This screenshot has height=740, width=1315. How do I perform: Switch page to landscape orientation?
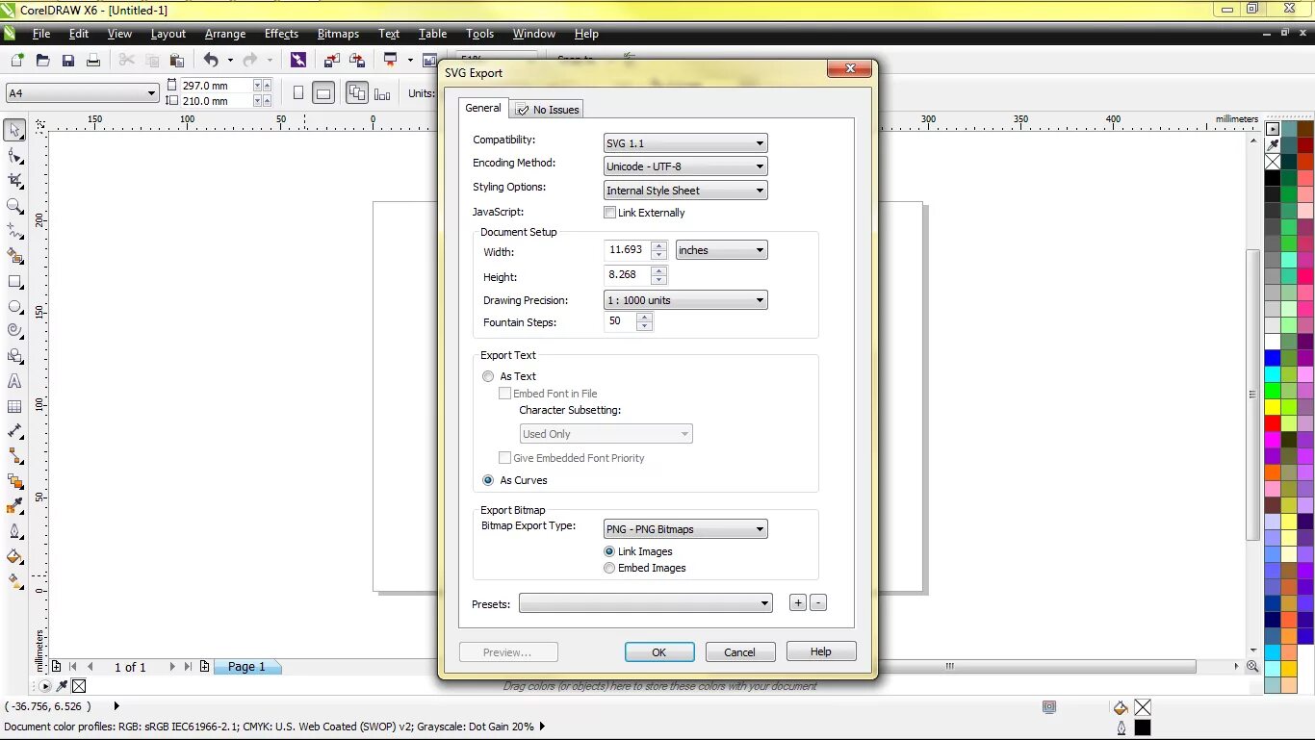(324, 93)
